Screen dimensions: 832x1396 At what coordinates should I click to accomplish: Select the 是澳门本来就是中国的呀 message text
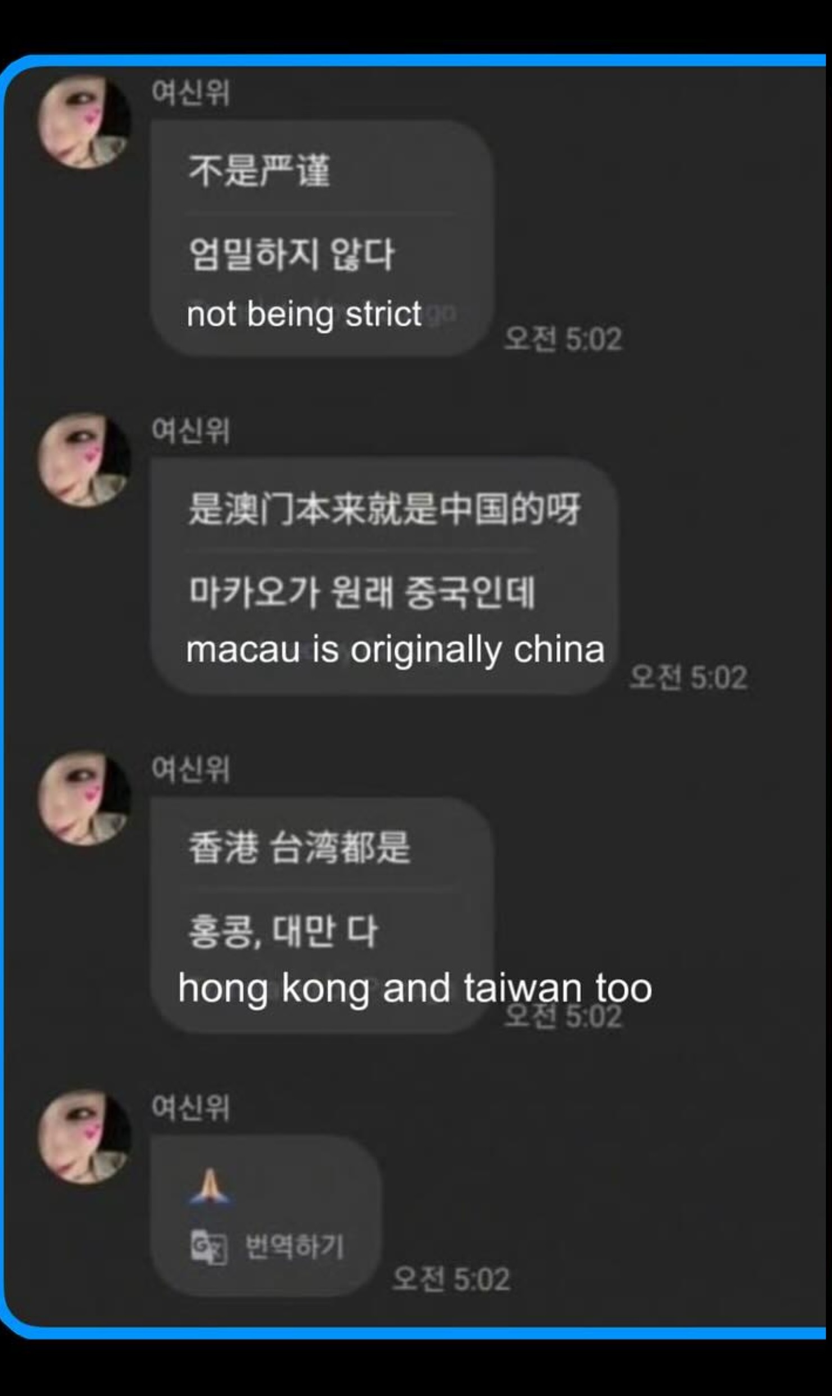click(384, 509)
